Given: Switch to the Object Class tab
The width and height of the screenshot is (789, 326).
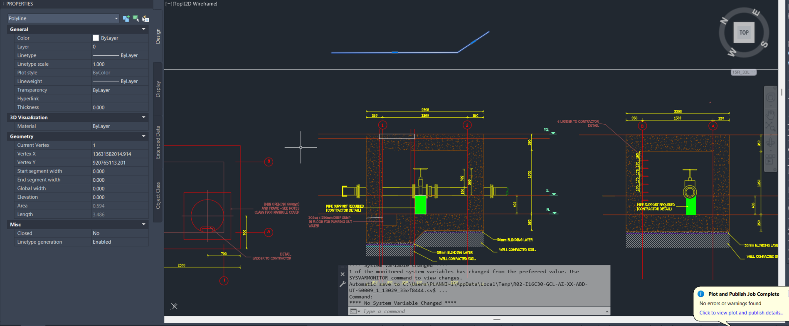Looking at the screenshot, I should (158, 195).
